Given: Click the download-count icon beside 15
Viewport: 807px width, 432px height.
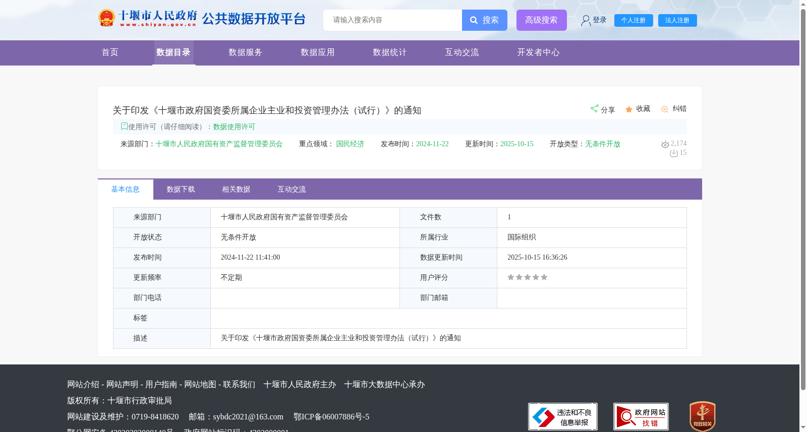Looking at the screenshot, I should click(x=674, y=153).
